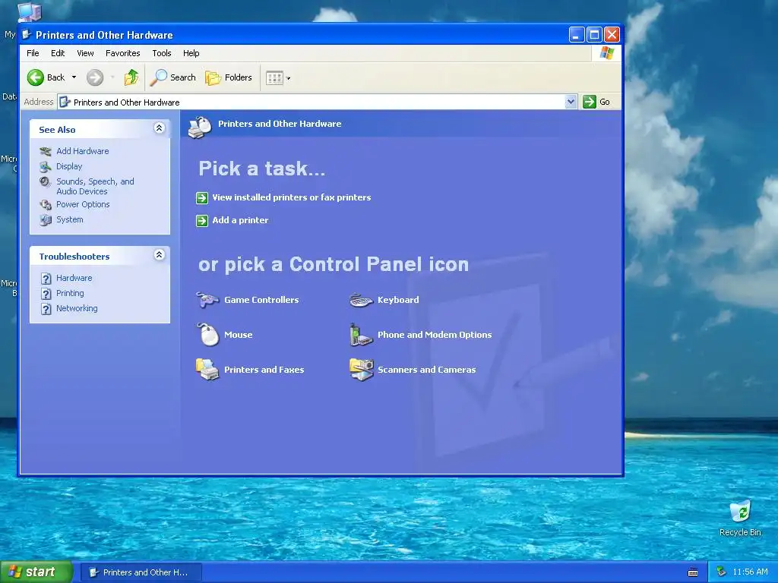Viewport: 778px width, 583px height.
Task: Open the Scanners and Cameras link
Action: 427,370
